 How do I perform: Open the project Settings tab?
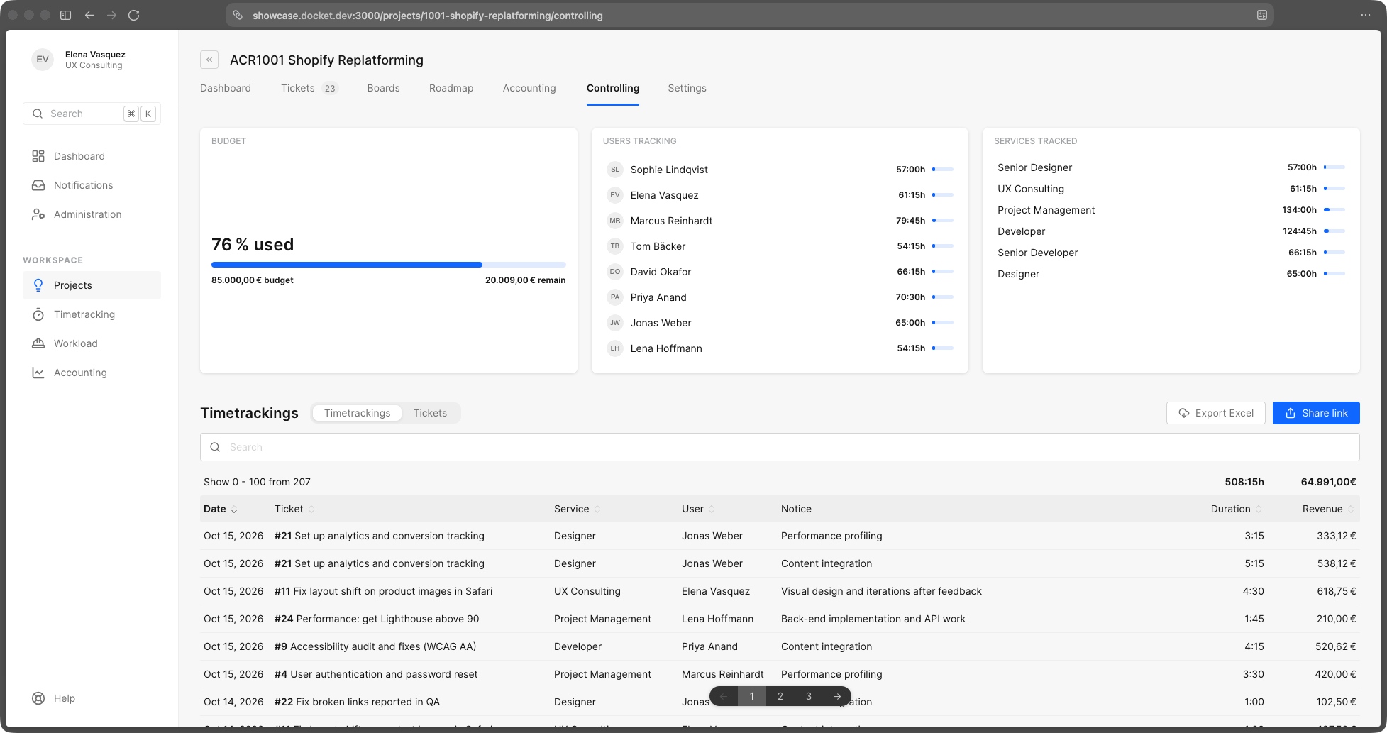(687, 88)
